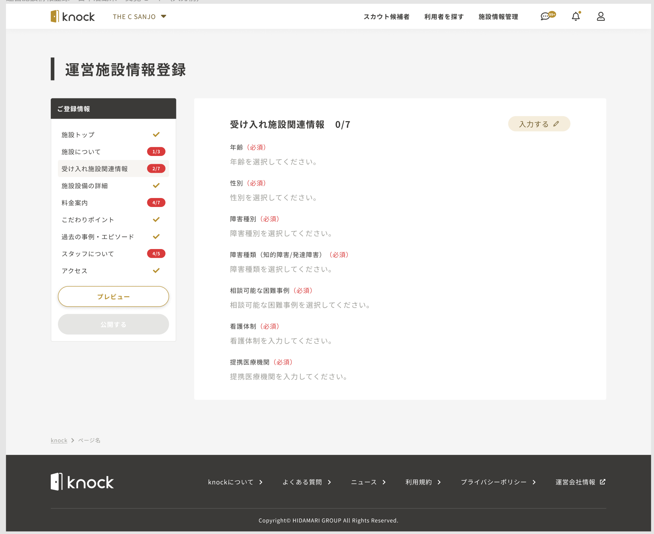
Task: Go to 利用者を探す in the top menu
Action: point(444,17)
